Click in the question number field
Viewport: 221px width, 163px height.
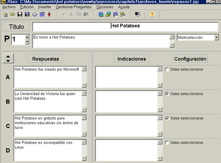tap(18, 39)
